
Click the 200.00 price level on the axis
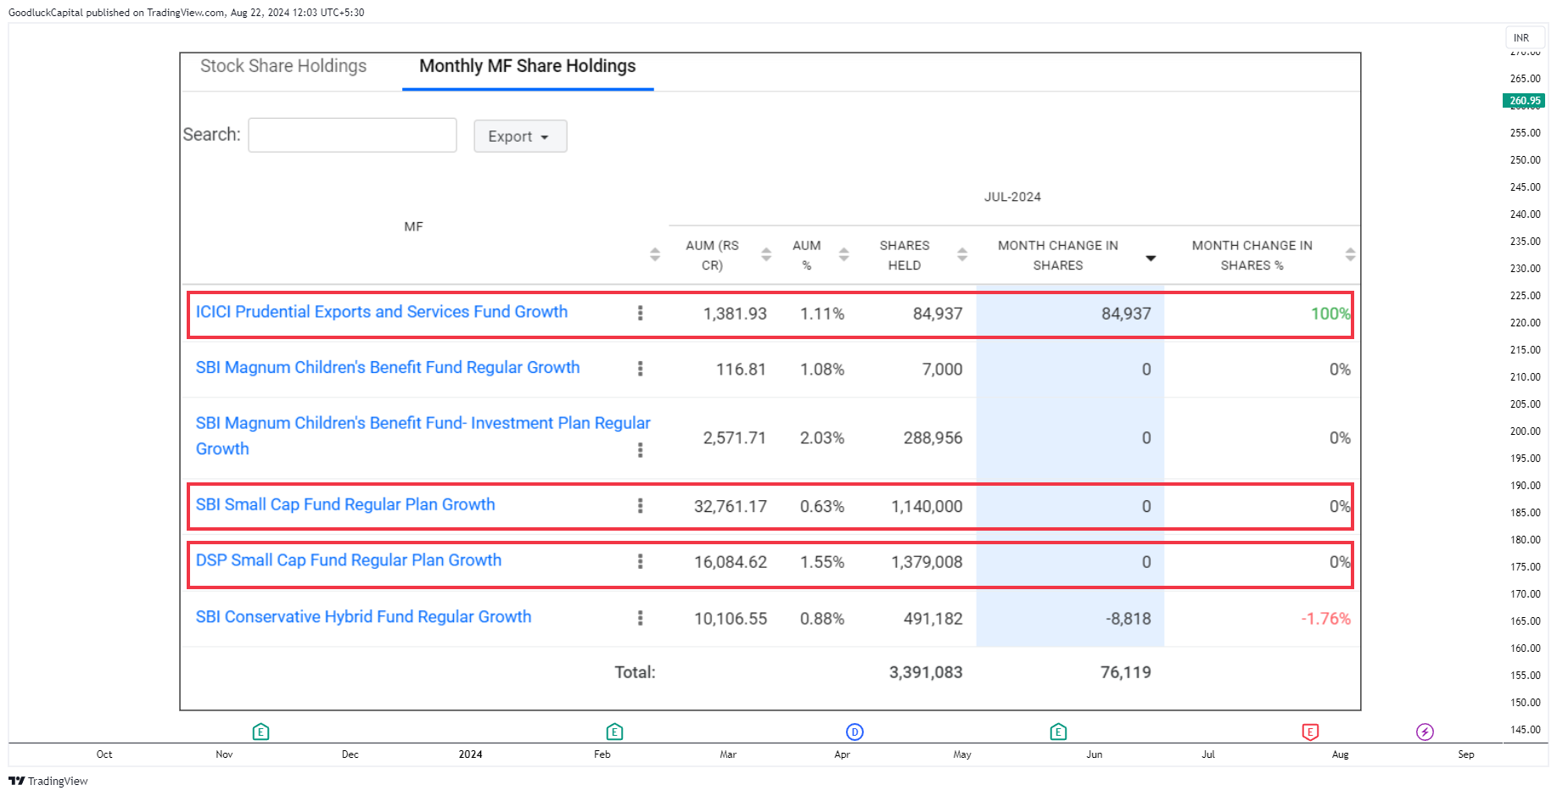(1525, 431)
